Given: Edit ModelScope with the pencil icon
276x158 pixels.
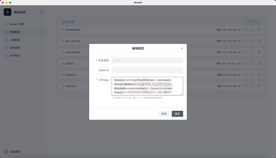Looking at the screenshot, I should [x=259, y=30].
